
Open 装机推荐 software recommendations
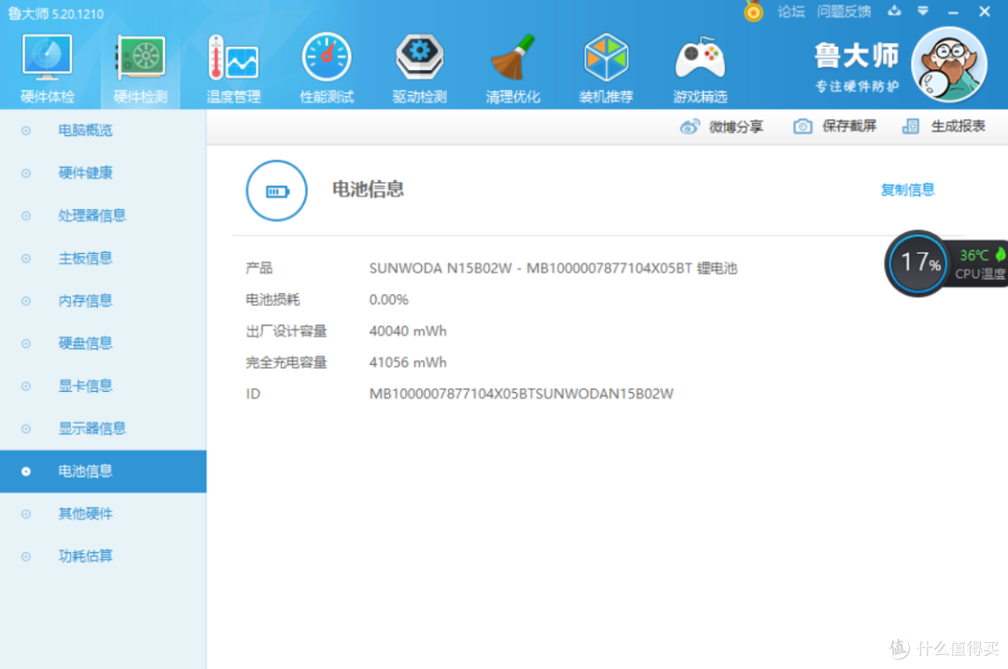[606, 69]
